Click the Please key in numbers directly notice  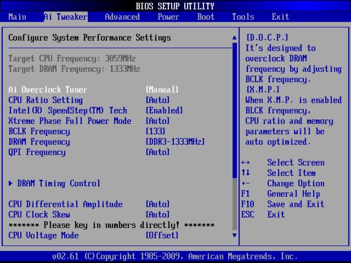[x=111, y=225]
